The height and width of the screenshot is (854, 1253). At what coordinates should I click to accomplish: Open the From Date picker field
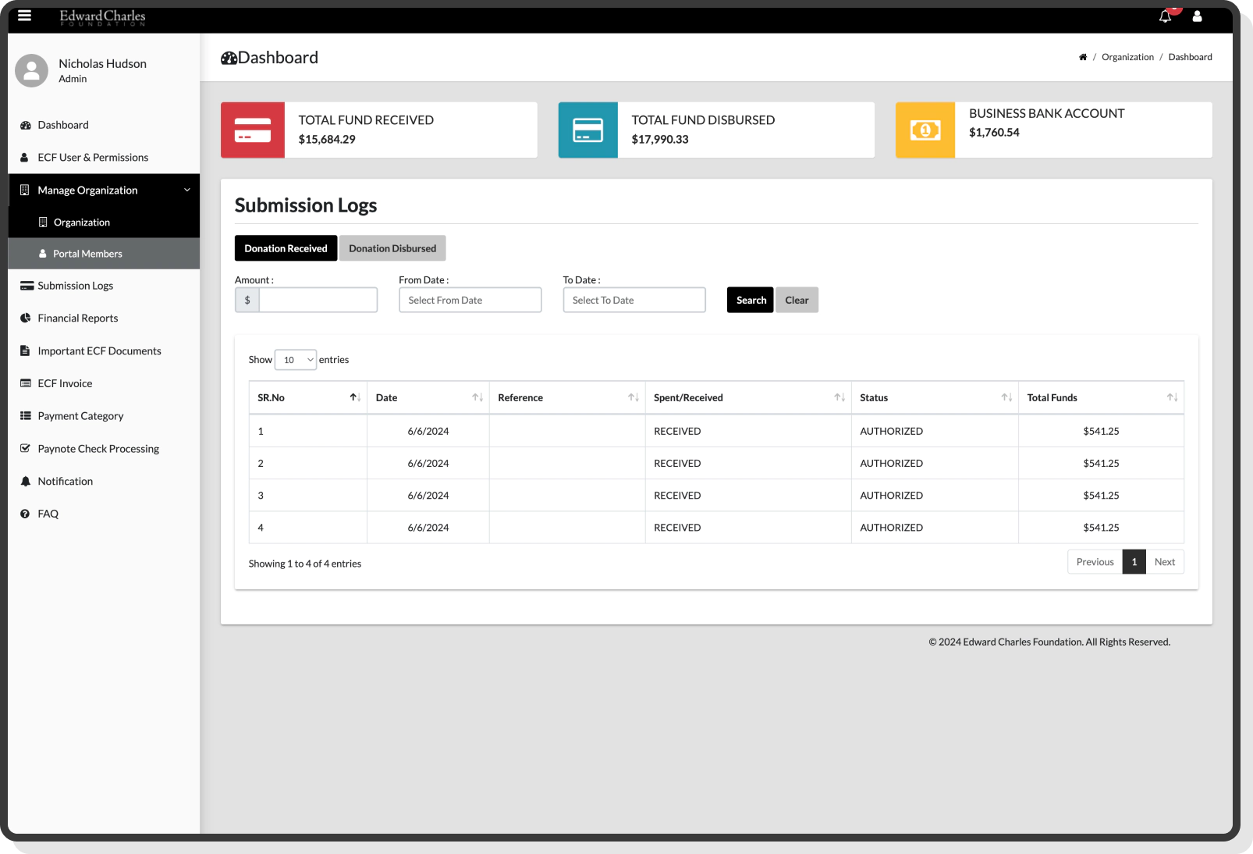point(470,301)
